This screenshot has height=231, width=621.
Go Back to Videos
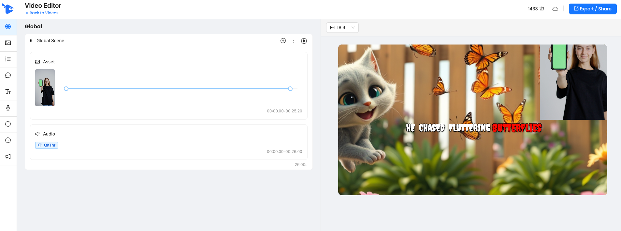tap(42, 13)
